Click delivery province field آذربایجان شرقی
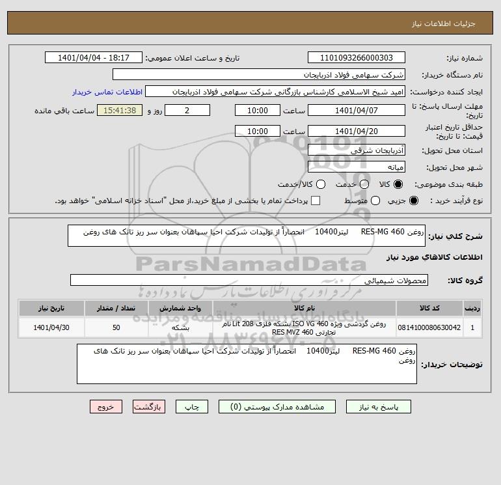The image size is (501, 485). tap(357, 150)
